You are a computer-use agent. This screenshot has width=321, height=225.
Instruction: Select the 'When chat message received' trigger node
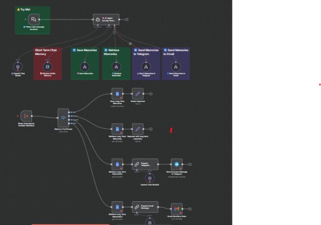point(34,20)
